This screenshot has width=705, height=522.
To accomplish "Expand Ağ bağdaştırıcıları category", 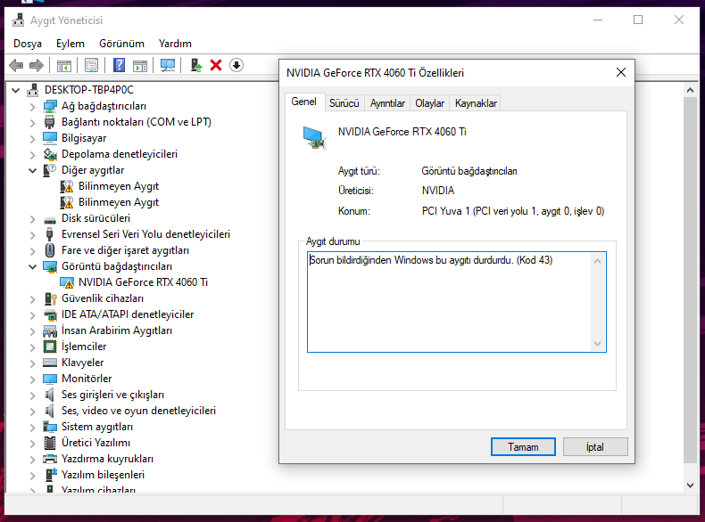I will tap(32, 107).
